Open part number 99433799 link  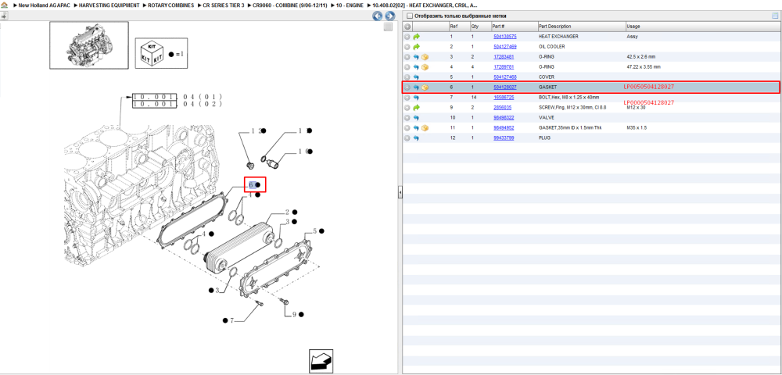[504, 138]
